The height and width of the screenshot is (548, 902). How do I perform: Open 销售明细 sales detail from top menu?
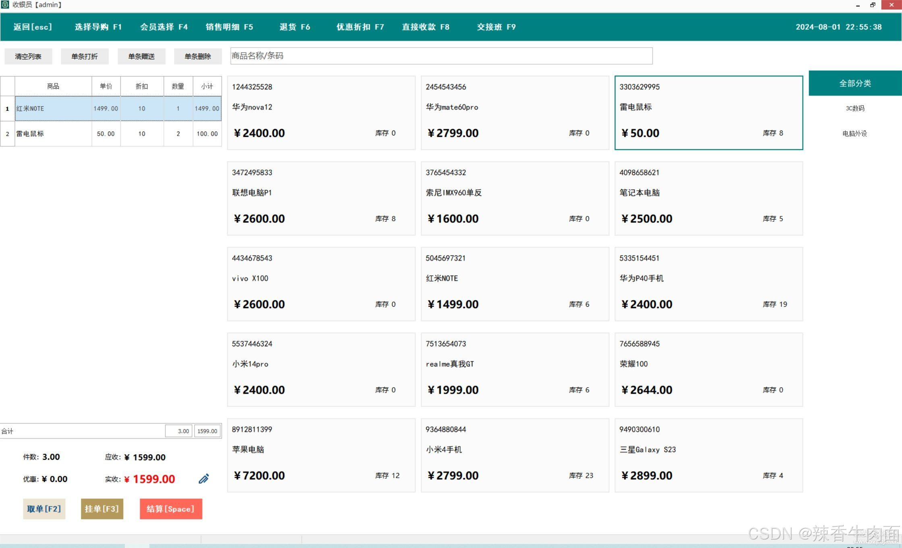pyautogui.click(x=229, y=27)
